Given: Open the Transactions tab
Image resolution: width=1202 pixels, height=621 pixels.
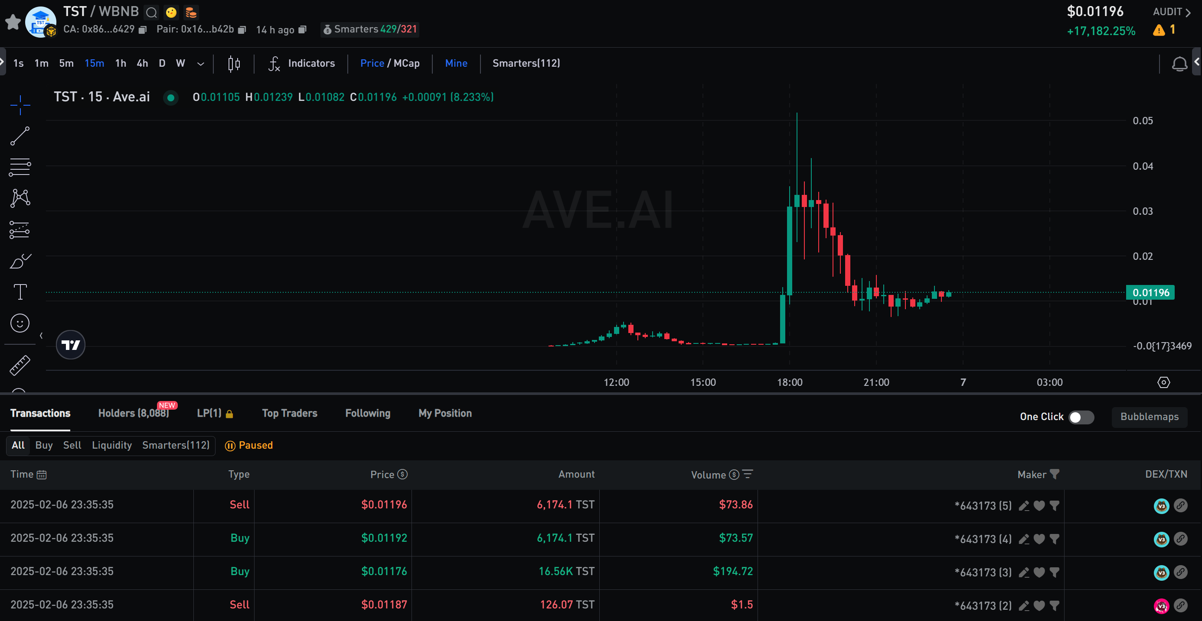Looking at the screenshot, I should pos(41,414).
